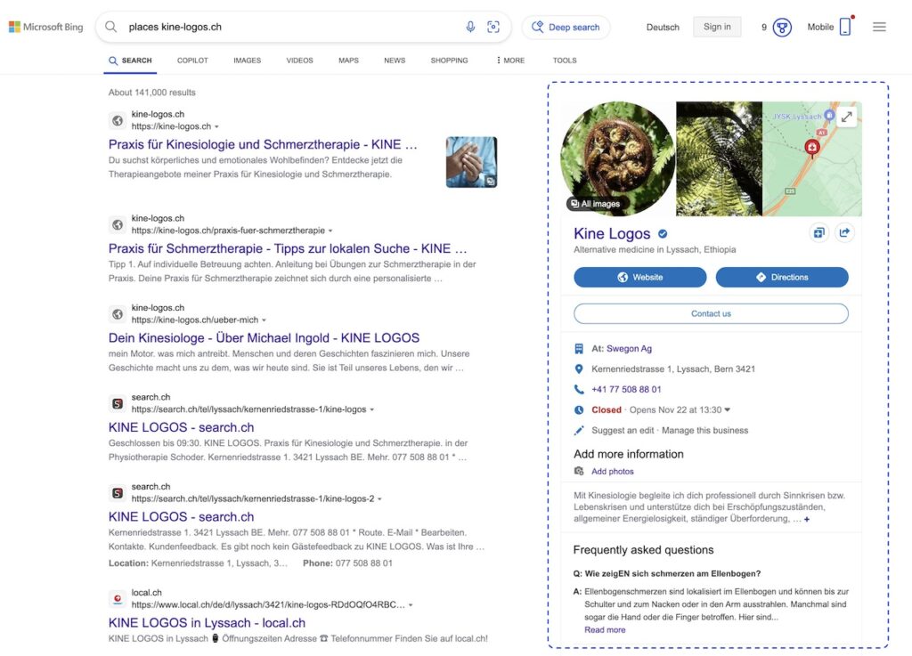This screenshot has height=656, width=912.
Task: Open the Microsoft Bing home logo
Action: [x=46, y=27]
